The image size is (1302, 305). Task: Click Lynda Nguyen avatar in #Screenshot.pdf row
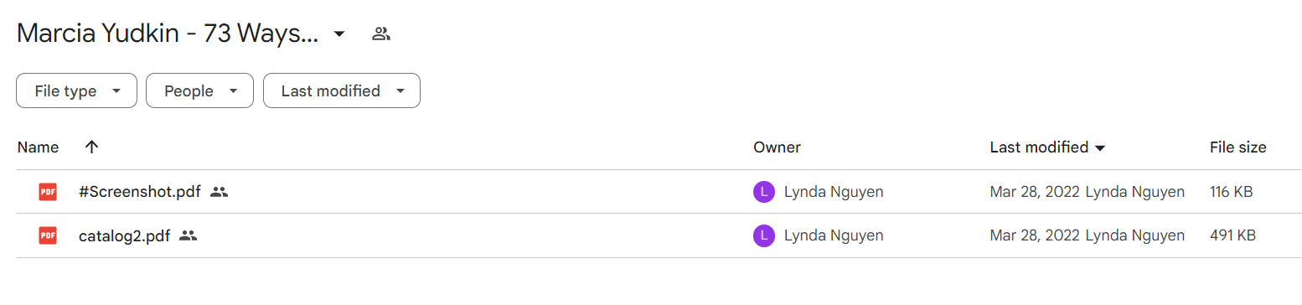coord(763,192)
